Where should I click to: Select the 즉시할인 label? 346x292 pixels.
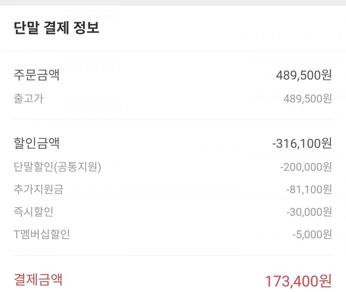pyautogui.click(x=33, y=212)
